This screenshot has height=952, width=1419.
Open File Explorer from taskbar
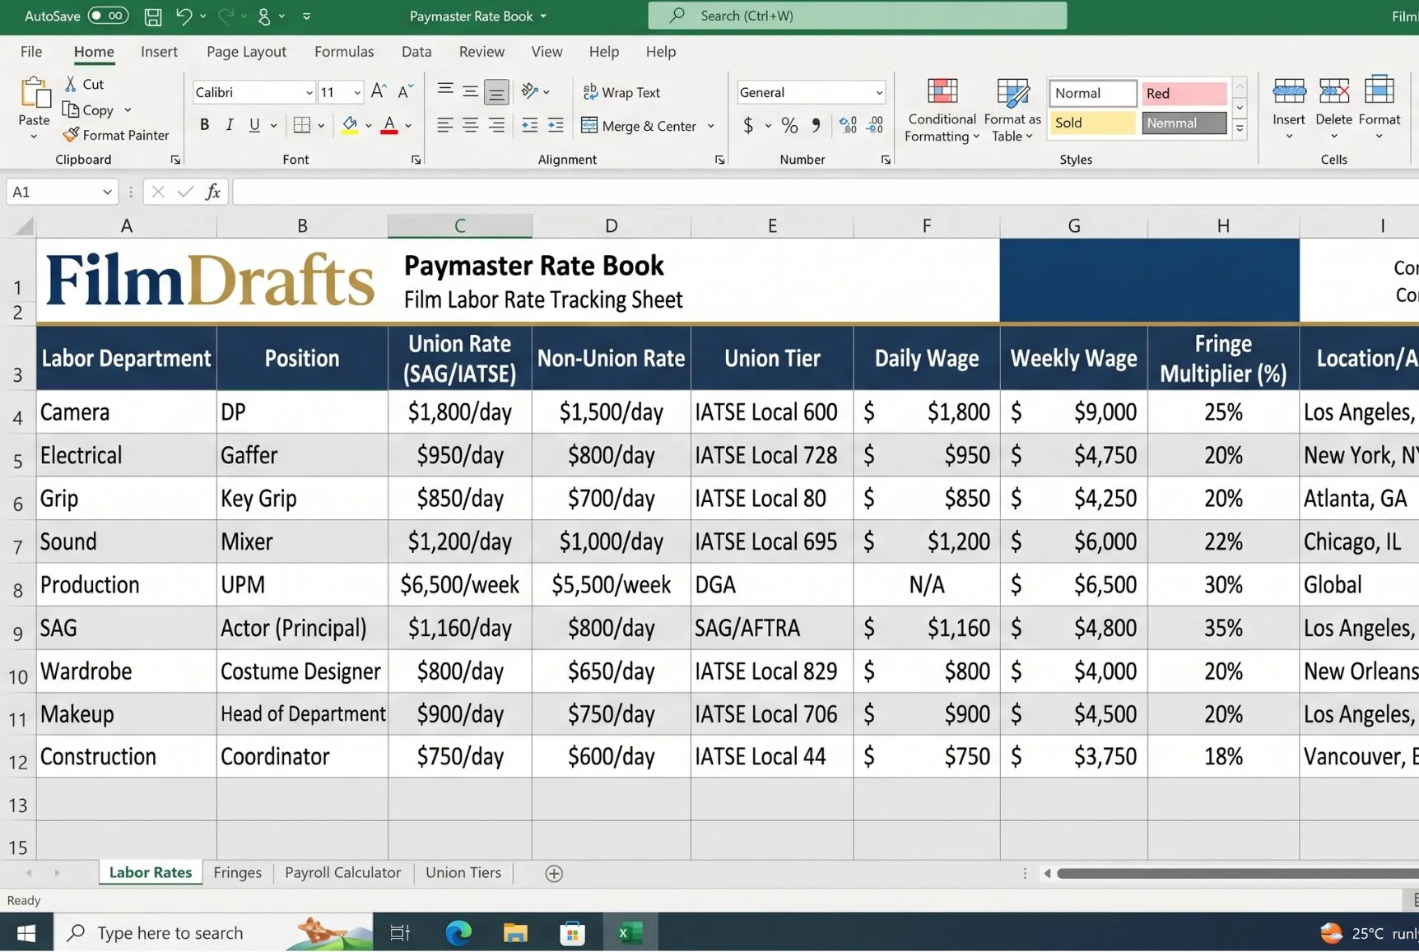(x=515, y=933)
